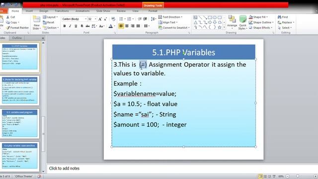
Task: Select the Isosceles Triangle shape
Action: coord(195,22)
